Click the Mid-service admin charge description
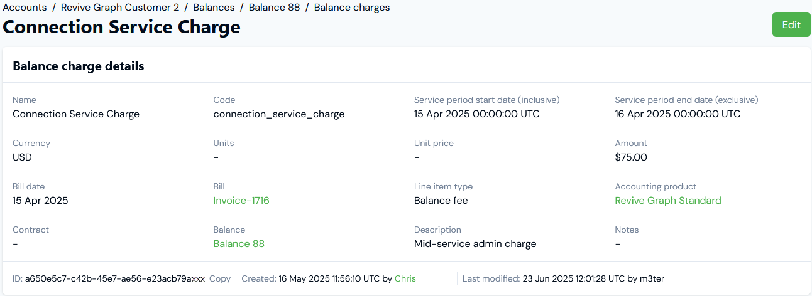Image resolution: width=812 pixels, height=296 pixels. pyautogui.click(x=475, y=244)
